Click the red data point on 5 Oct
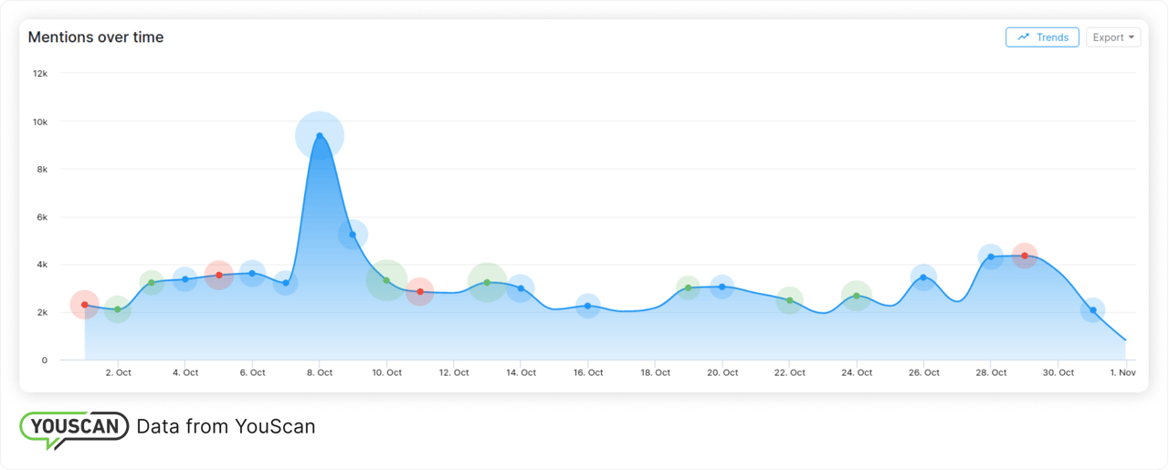The height and width of the screenshot is (470, 1169). [219, 275]
